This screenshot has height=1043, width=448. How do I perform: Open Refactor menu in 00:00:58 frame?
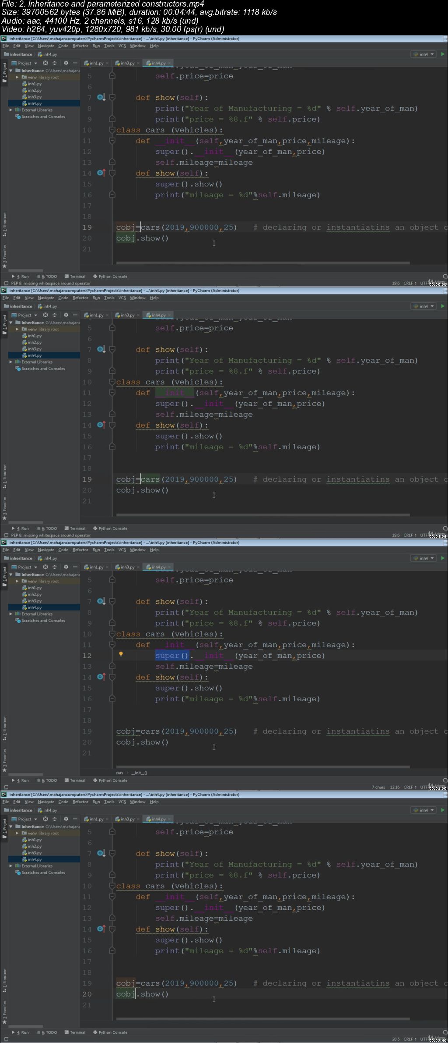coord(80,46)
